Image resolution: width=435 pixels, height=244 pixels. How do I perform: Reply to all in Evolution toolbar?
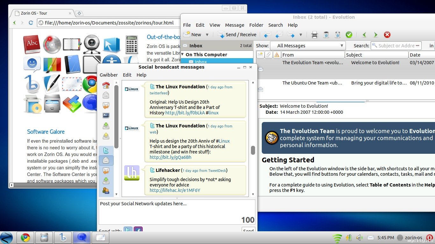(x=279, y=35)
